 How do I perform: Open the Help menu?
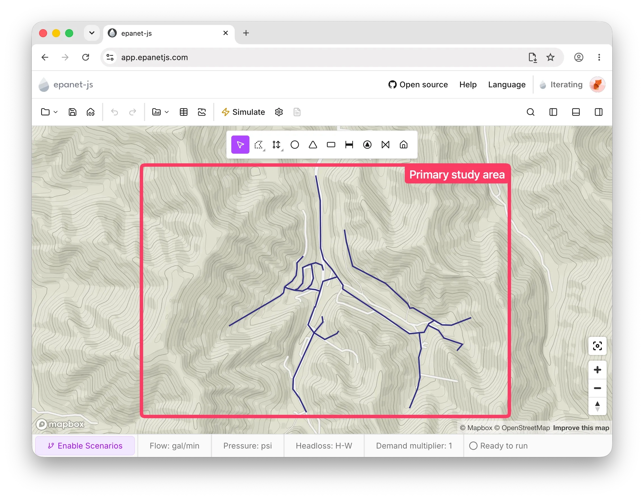pyautogui.click(x=468, y=85)
